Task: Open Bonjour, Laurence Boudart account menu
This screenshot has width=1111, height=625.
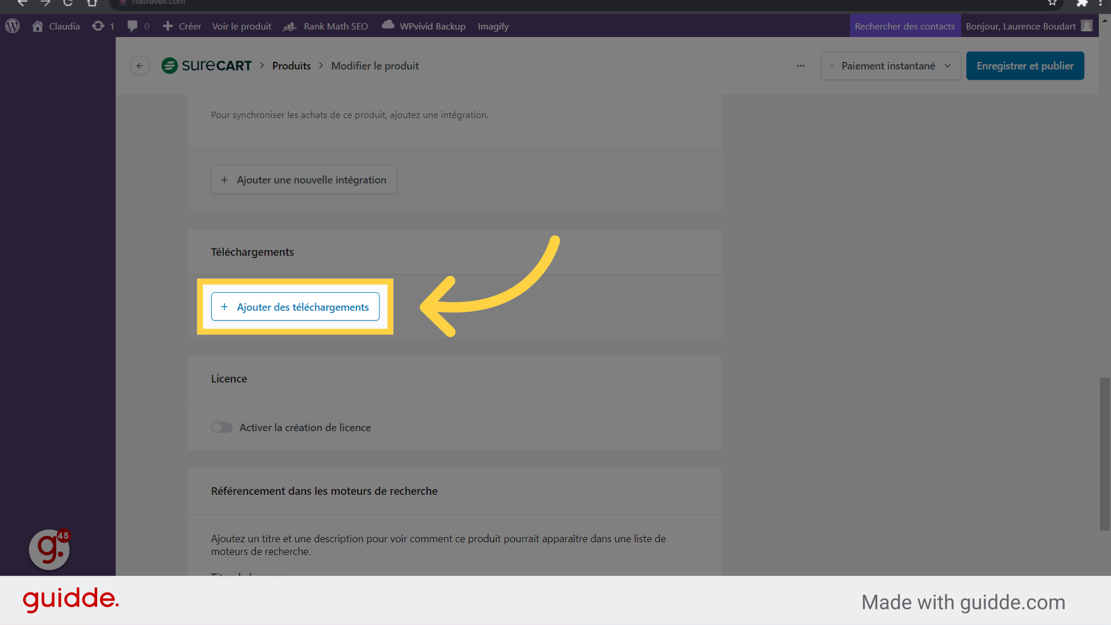Action: (1029, 26)
